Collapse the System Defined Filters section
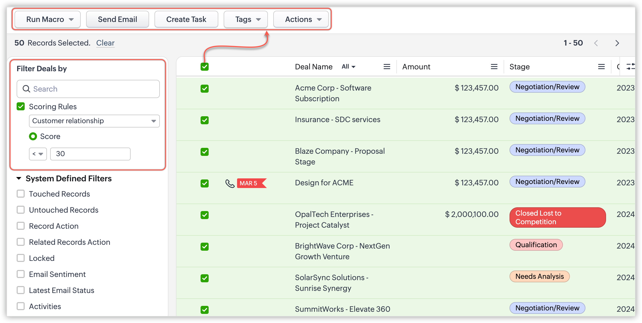Screen dimensions: 642x323 pos(19,178)
